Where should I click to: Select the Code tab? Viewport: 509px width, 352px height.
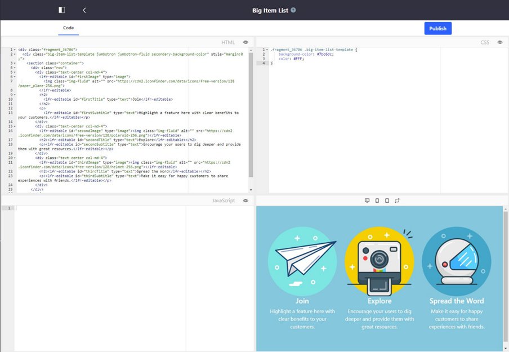click(x=68, y=28)
